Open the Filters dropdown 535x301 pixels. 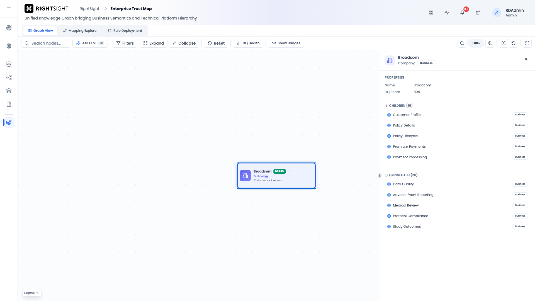point(125,43)
